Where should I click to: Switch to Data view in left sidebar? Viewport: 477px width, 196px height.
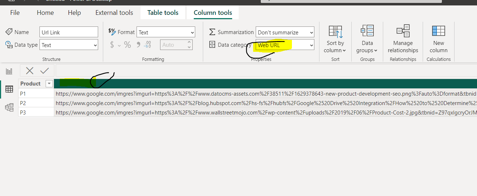[9, 89]
